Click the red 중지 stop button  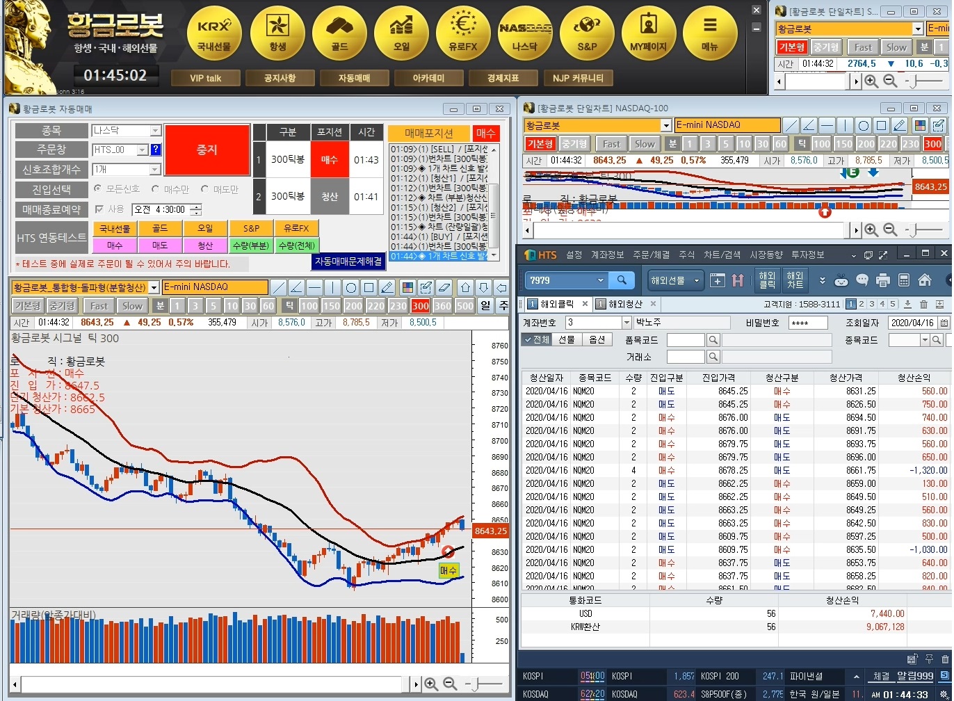point(207,150)
